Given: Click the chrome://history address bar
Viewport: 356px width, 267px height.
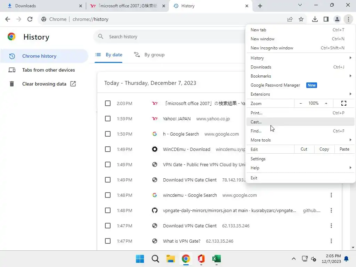Looking at the screenshot, I should tap(161, 19).
